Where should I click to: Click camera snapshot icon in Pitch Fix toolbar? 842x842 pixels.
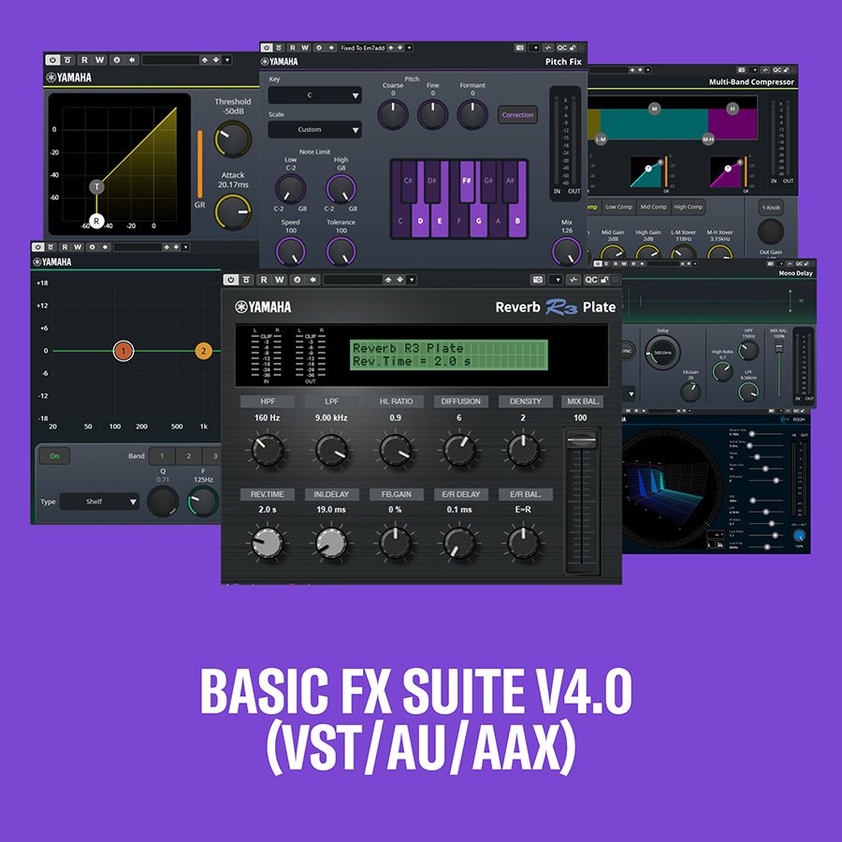pyautogui.click(x=519, y=48)
